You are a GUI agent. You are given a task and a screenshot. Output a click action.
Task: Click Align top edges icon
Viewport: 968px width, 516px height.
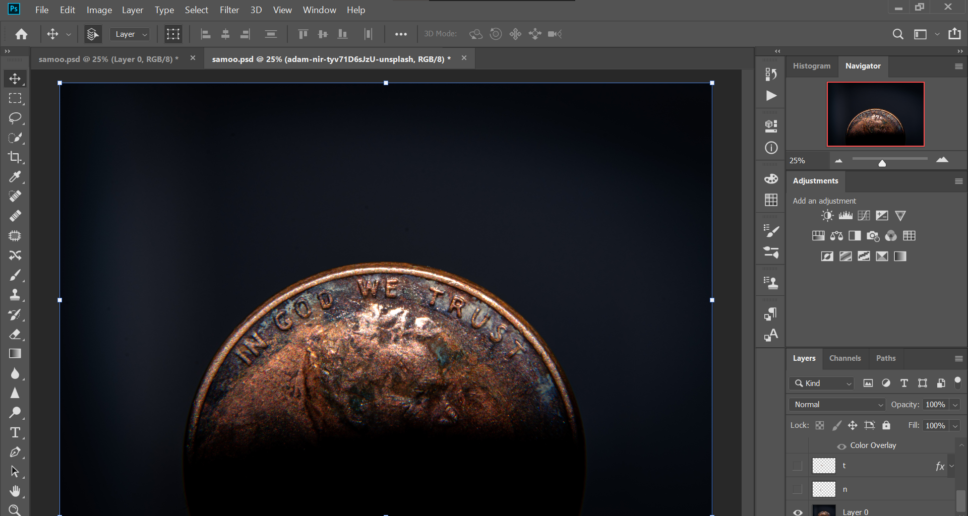(303, 34)
